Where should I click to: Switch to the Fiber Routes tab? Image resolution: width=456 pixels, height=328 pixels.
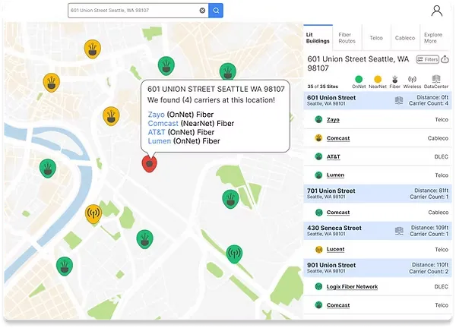point(347,38)
